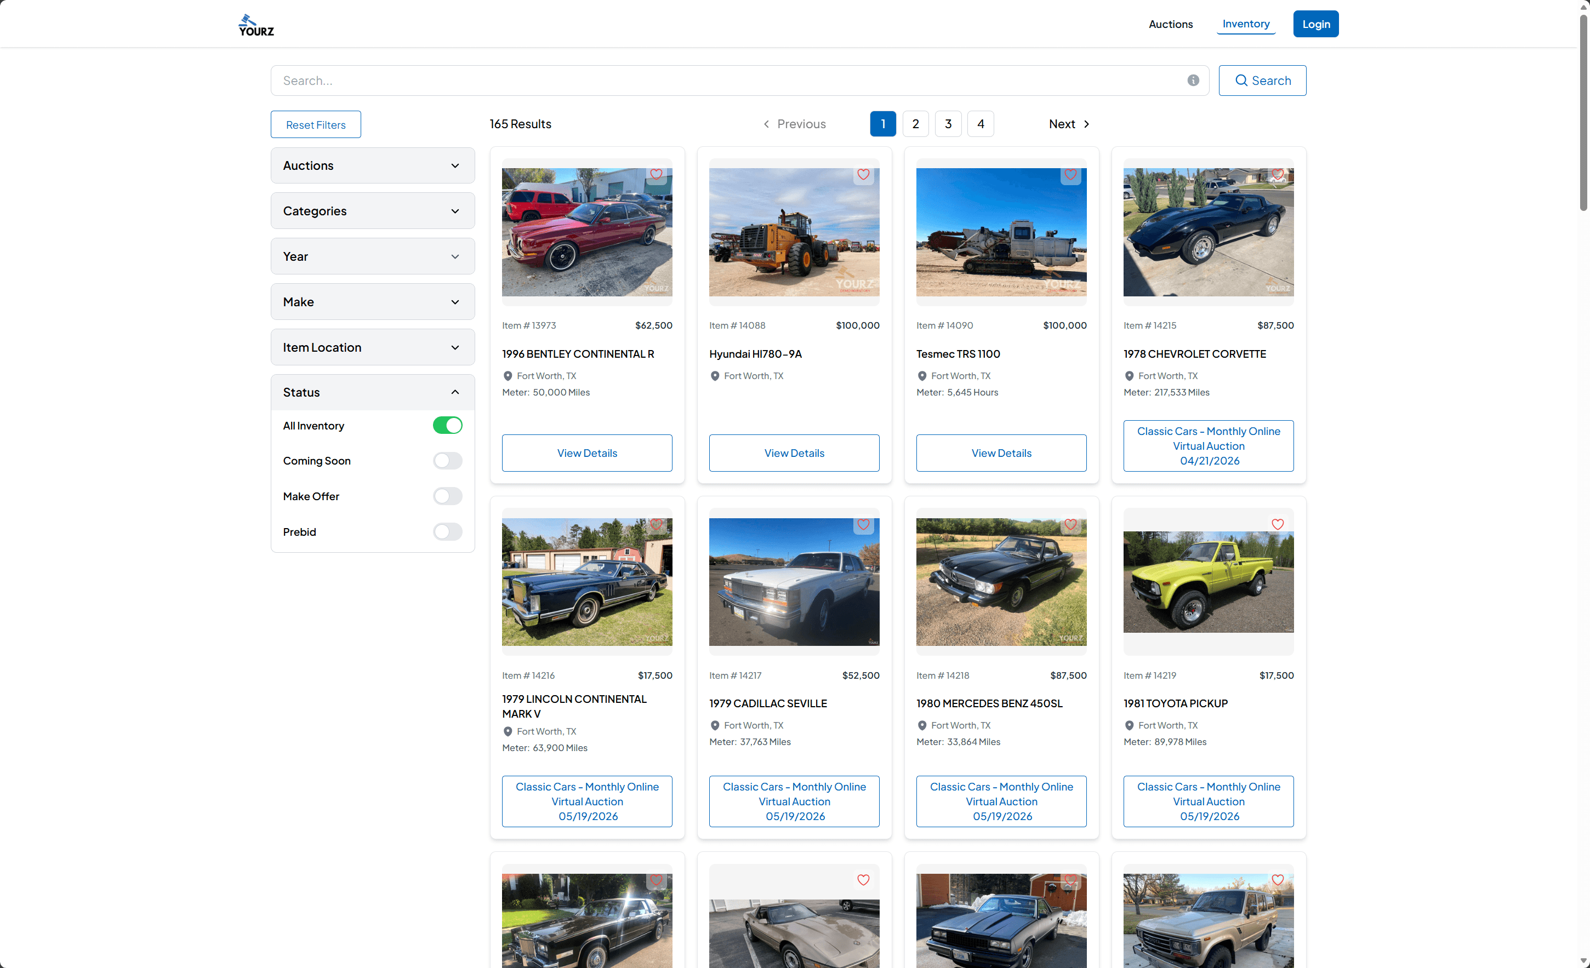Viewport: 1590px width, 968px height.
Task: Click location pin on Toyota Pickup card
Action: coord(1129,725)
